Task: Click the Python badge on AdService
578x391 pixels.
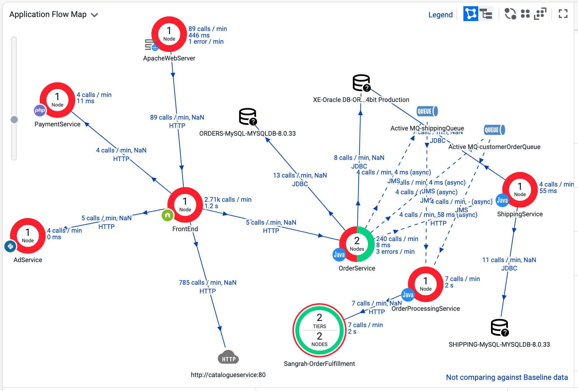Action: click(x=11, y=246)
